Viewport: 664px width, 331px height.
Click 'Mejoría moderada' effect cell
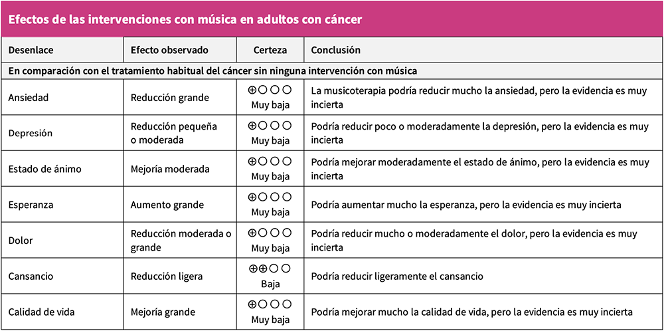tap(169, 169)
